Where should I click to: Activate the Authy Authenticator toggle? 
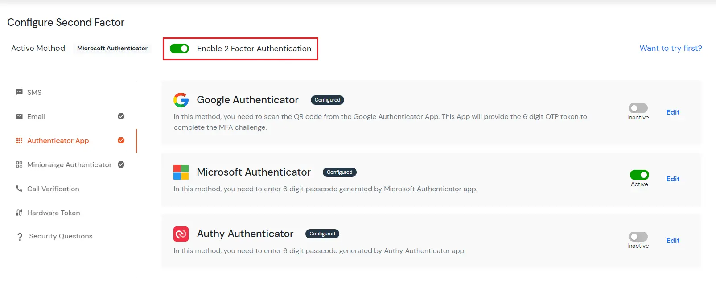coord(638,236)
